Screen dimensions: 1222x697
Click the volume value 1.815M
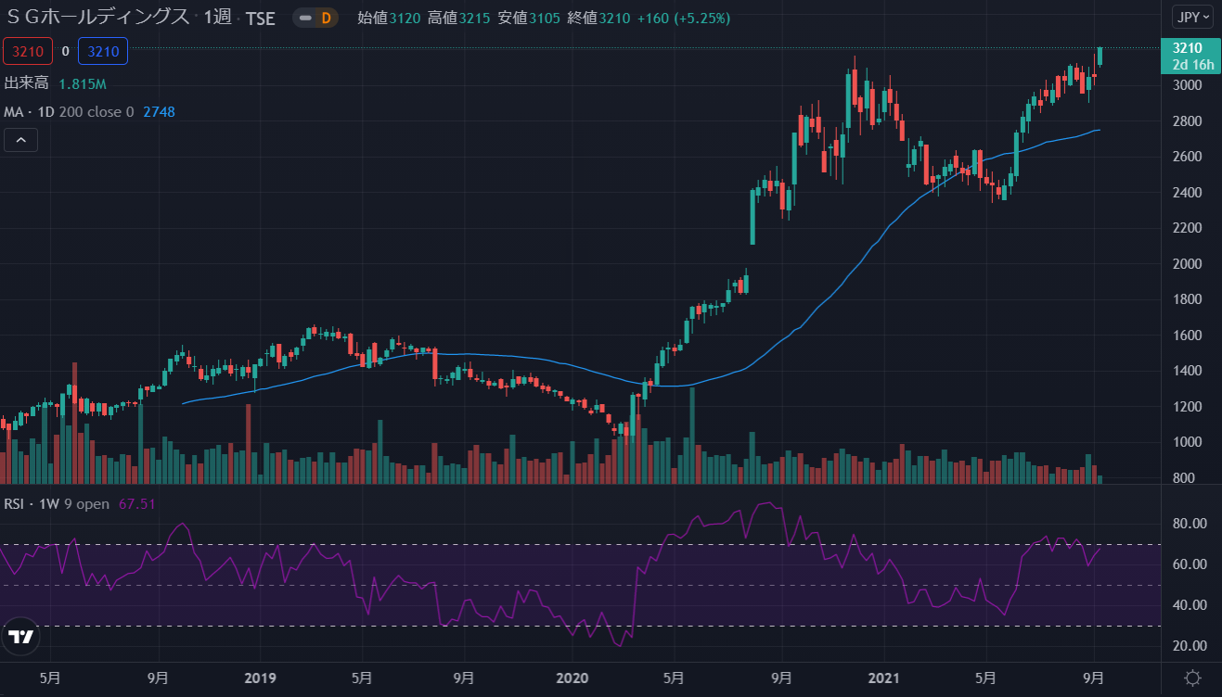tap(83, 84)
